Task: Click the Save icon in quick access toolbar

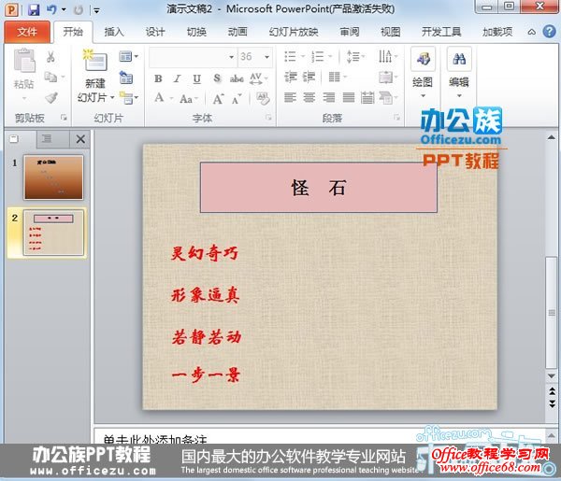Action: (x=34, y=9)
